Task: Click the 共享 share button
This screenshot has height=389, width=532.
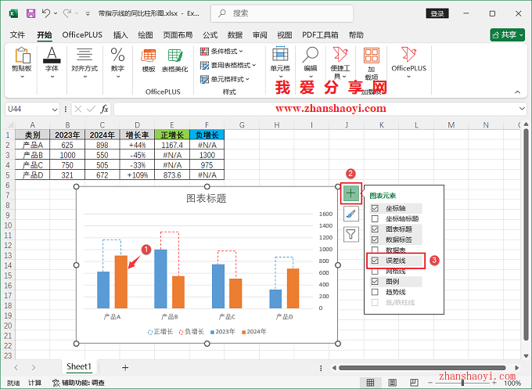Action: pyautogui.click(x=507, y=35)
